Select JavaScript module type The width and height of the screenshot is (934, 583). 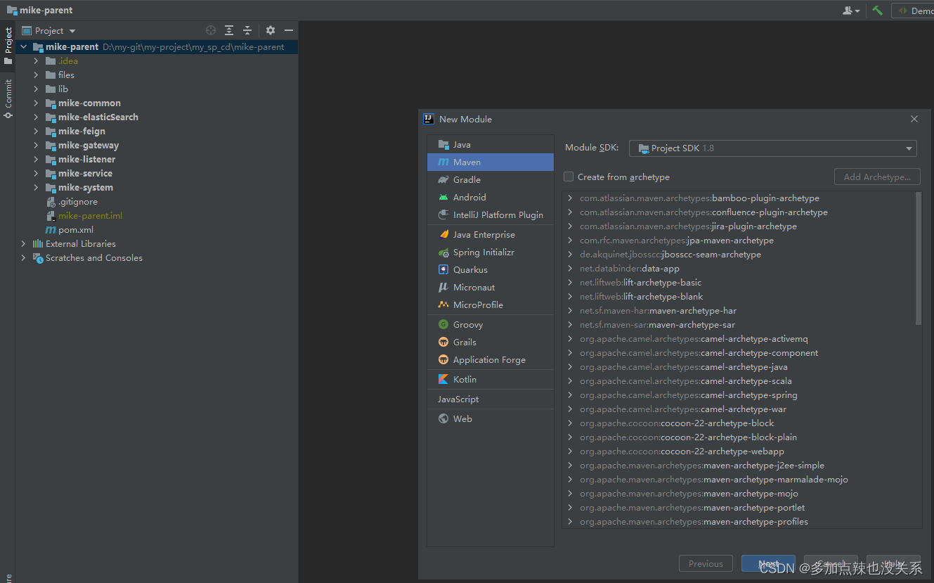(x=491, y=399)
